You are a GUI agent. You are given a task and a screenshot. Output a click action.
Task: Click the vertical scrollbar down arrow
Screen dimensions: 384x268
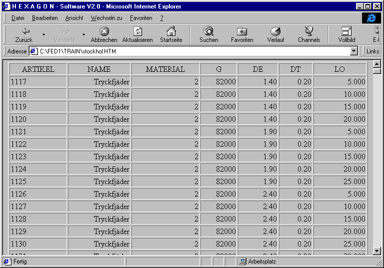[x=377, y=251]
